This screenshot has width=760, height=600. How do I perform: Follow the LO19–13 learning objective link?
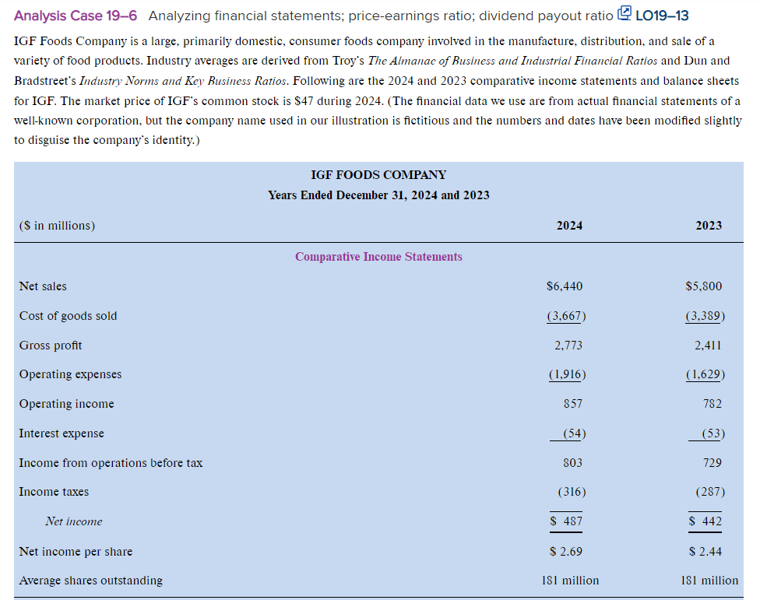pyautogui.click(x=662, y=16)
